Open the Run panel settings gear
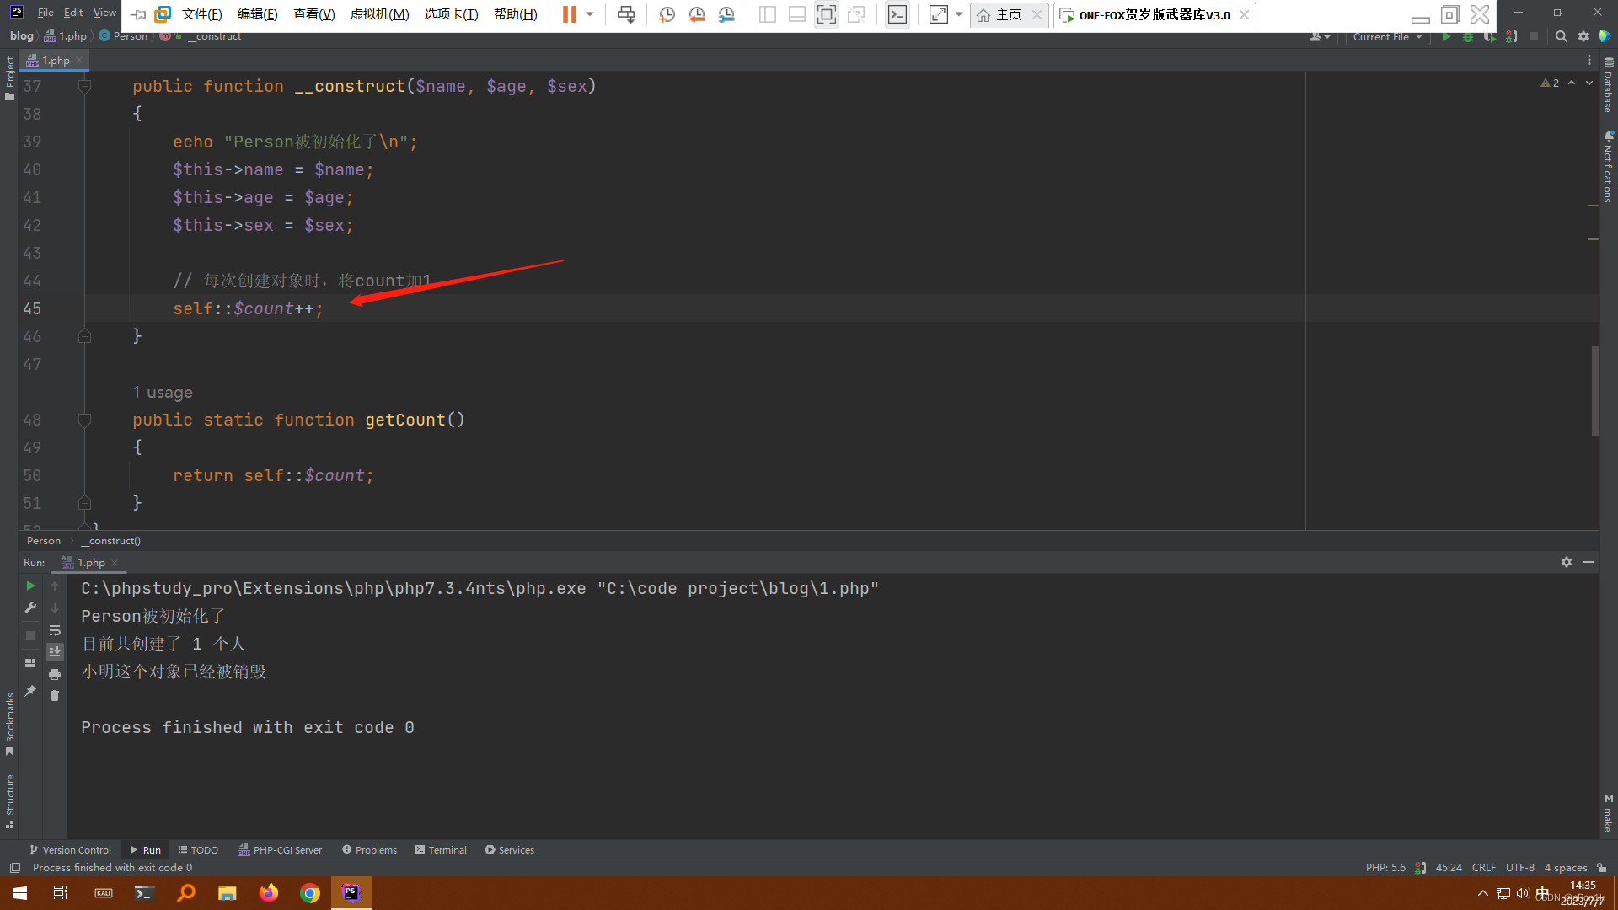The image size is (1618, 910). [1566, 562]
